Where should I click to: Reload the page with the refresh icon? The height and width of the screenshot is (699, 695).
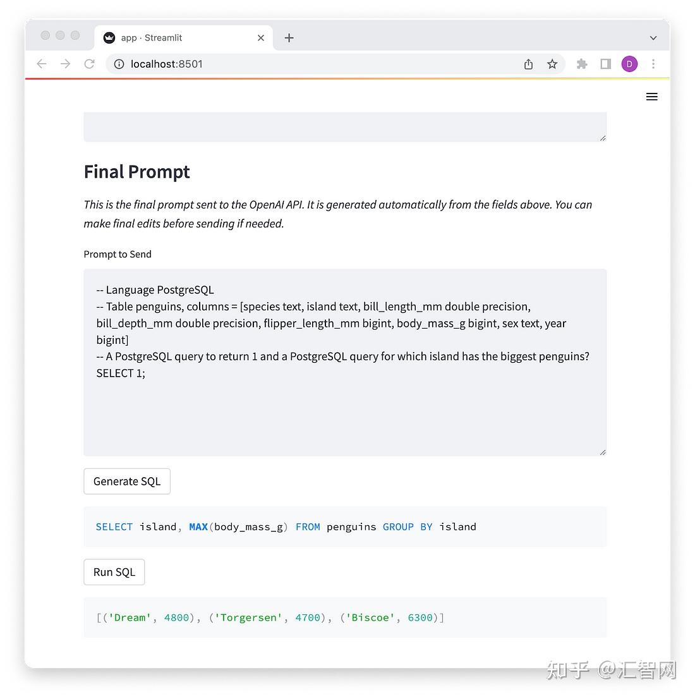[x=89, y=64]
